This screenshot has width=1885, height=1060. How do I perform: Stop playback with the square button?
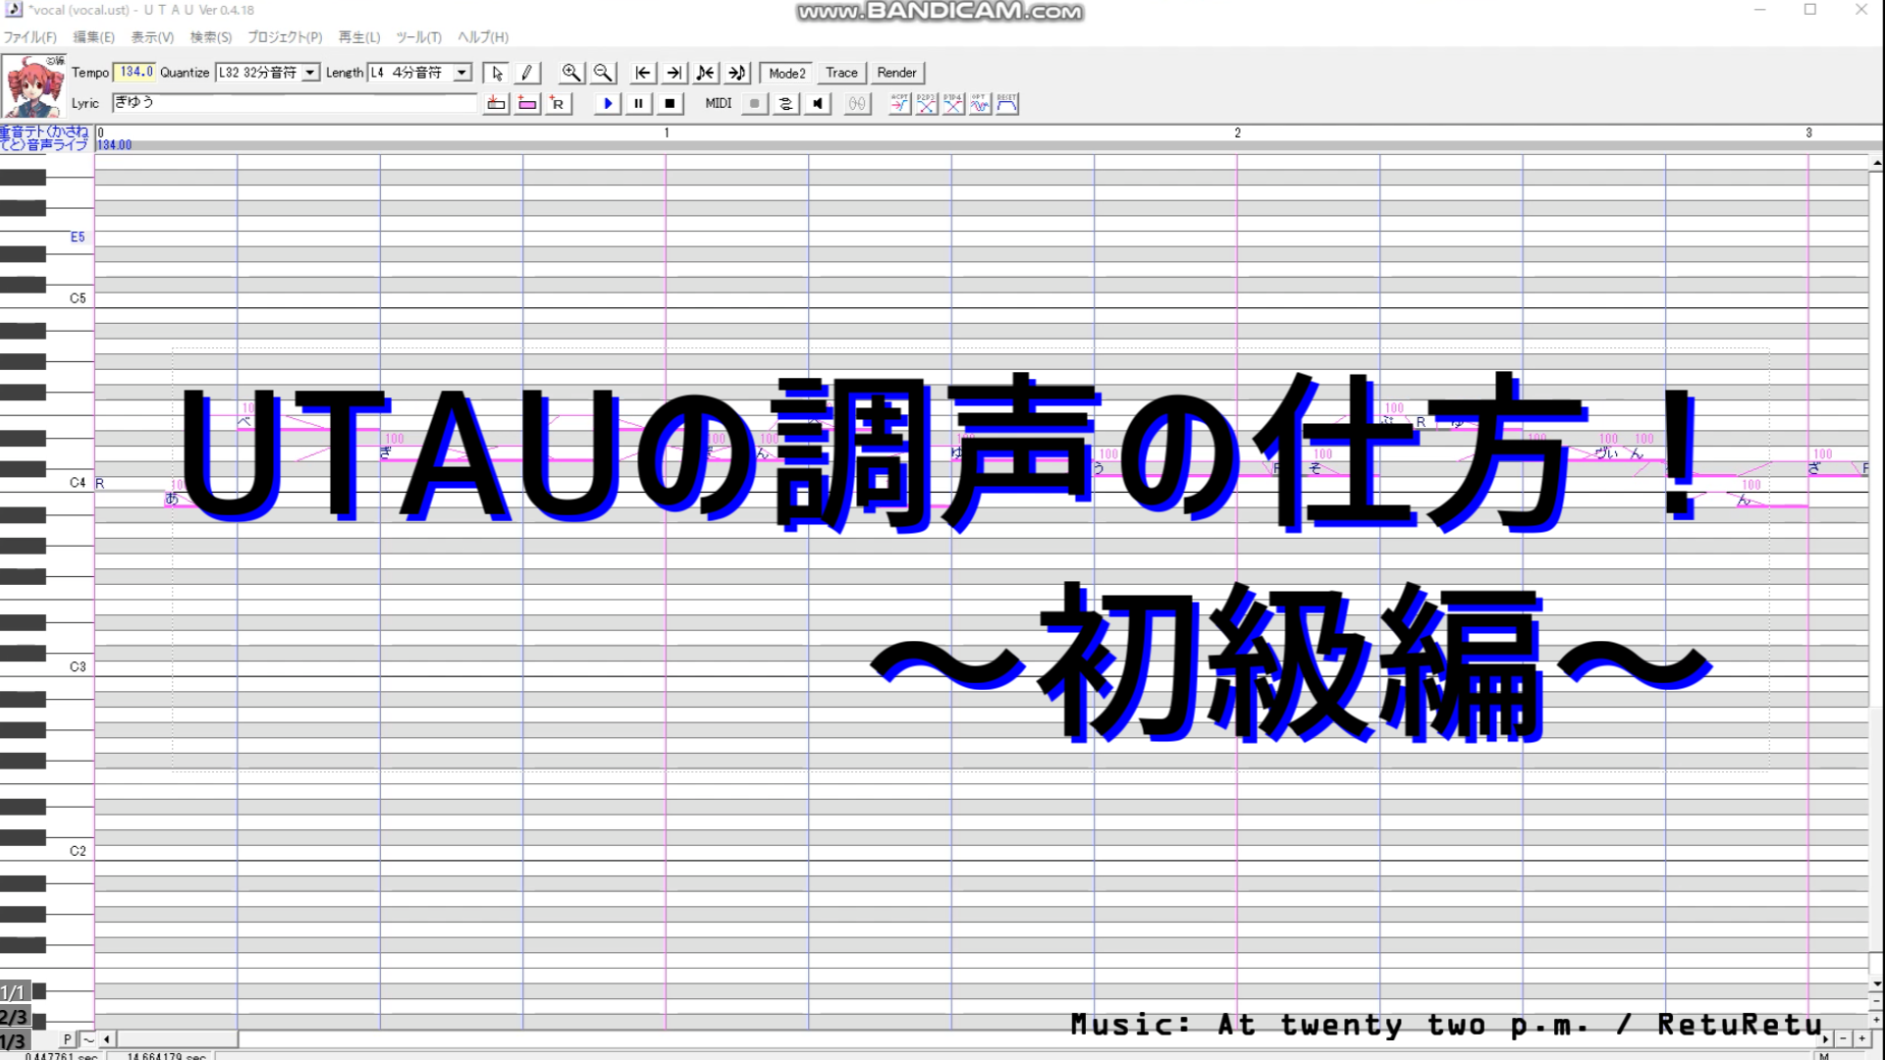tap(670, 103)
